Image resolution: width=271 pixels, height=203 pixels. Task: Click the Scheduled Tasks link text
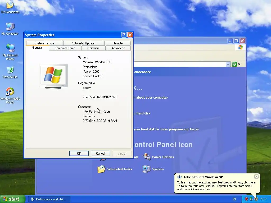point(120,169)
